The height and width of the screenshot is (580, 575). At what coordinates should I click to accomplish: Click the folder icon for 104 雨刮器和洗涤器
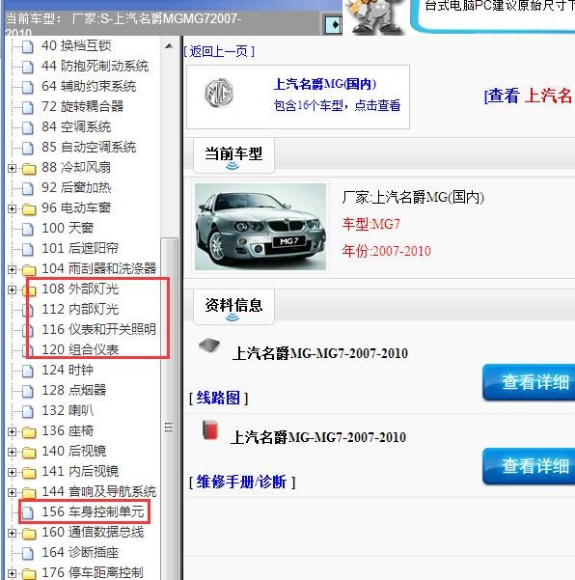29,269
